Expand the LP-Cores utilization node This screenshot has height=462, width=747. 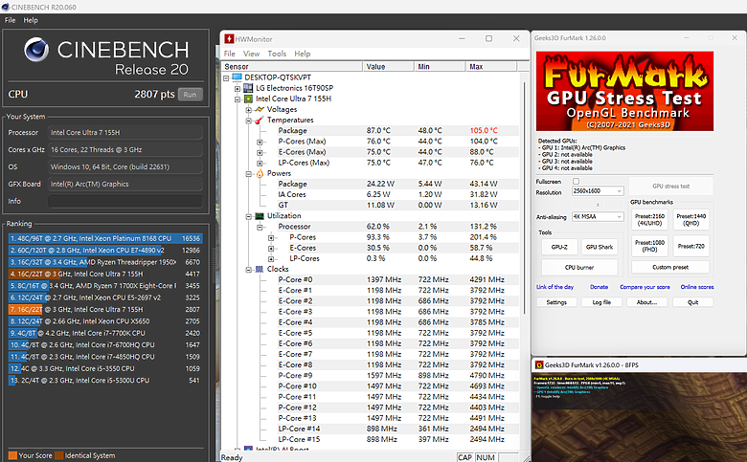[x=271, y=259]
